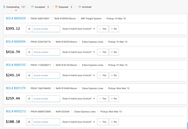Focus invoice number field for $100.10
The image size is (188, 129).
tap(46, 122)
